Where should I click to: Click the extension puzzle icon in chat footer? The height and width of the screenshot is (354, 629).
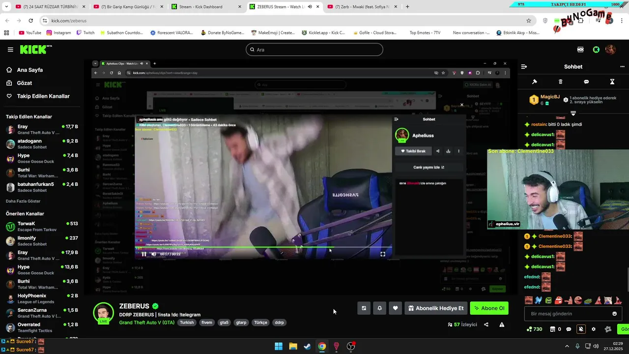coord(608,329)
